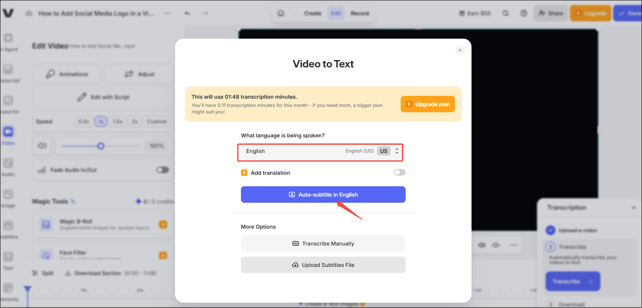Switch to the Create tab
This screenshot has width=642, height=308.
313,13
